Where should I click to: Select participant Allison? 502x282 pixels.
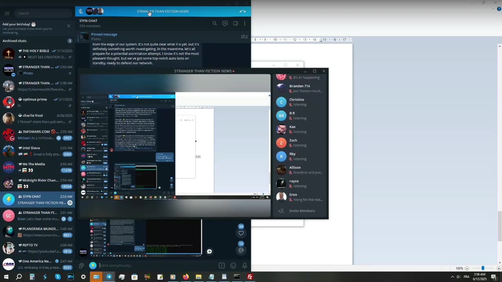click(300, 170)
